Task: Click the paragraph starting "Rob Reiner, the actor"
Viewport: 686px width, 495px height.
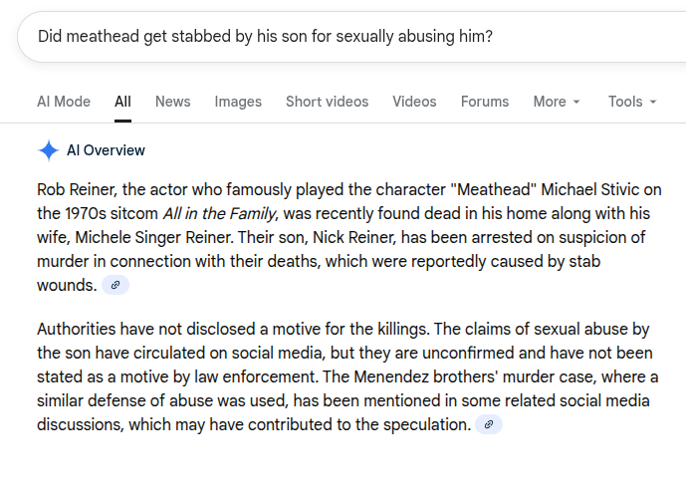Action: 339,237
